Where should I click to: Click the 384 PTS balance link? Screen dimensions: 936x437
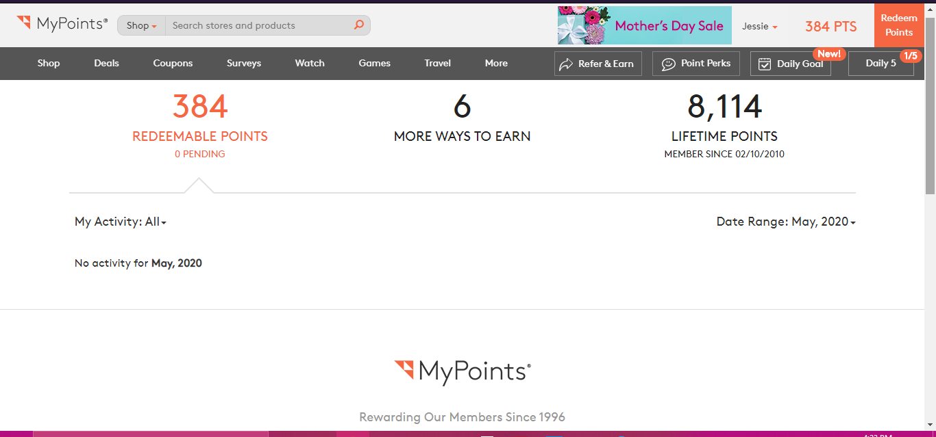pyautogui.click(x=830, y=27)
